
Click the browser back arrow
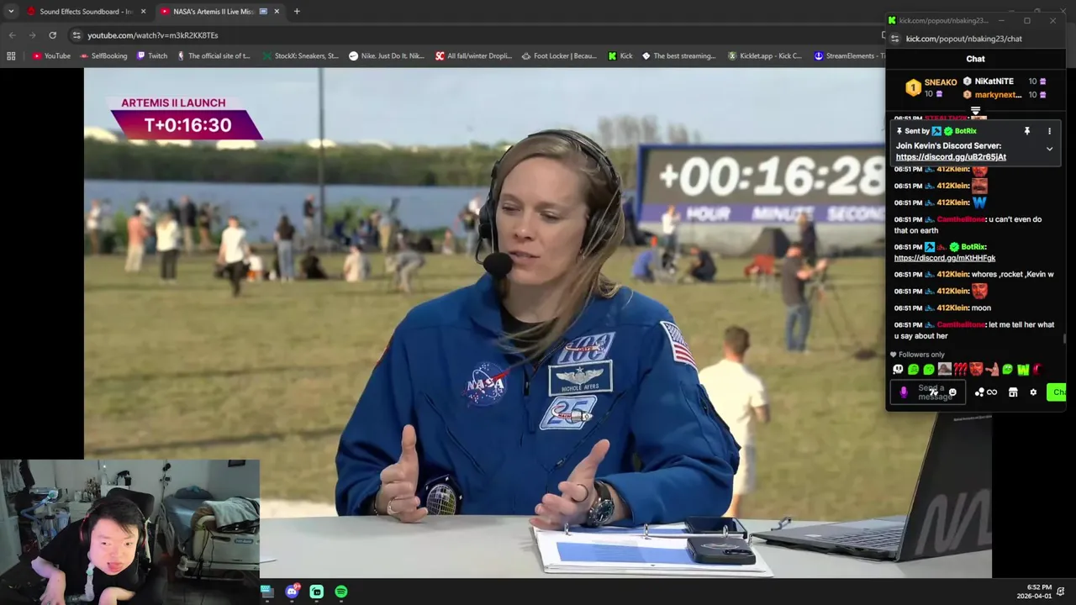point(12,35)
